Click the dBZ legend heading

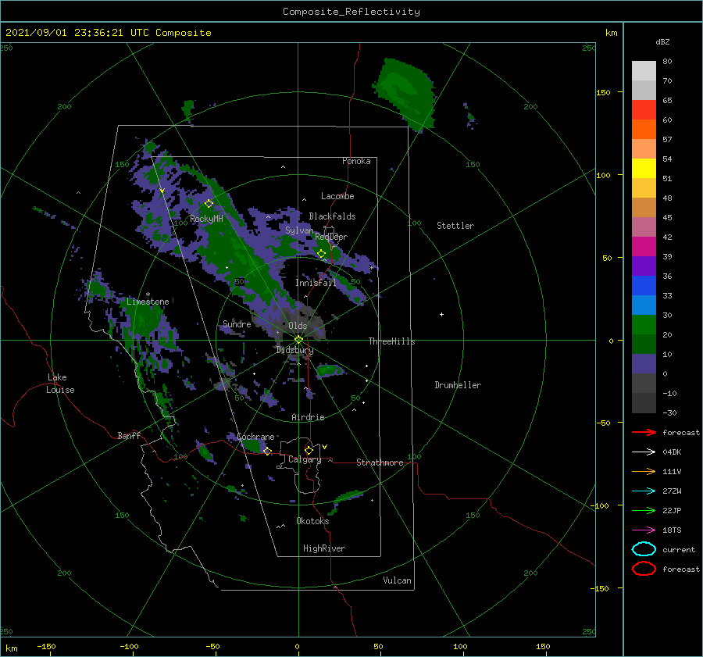point(662,41)
